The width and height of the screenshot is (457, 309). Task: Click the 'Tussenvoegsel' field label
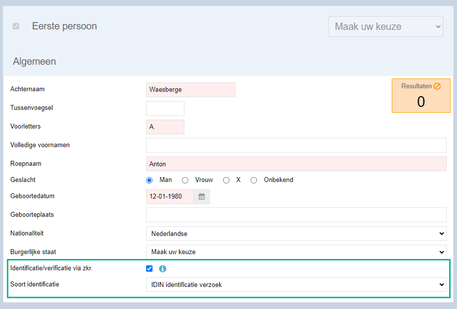(31, 108)
